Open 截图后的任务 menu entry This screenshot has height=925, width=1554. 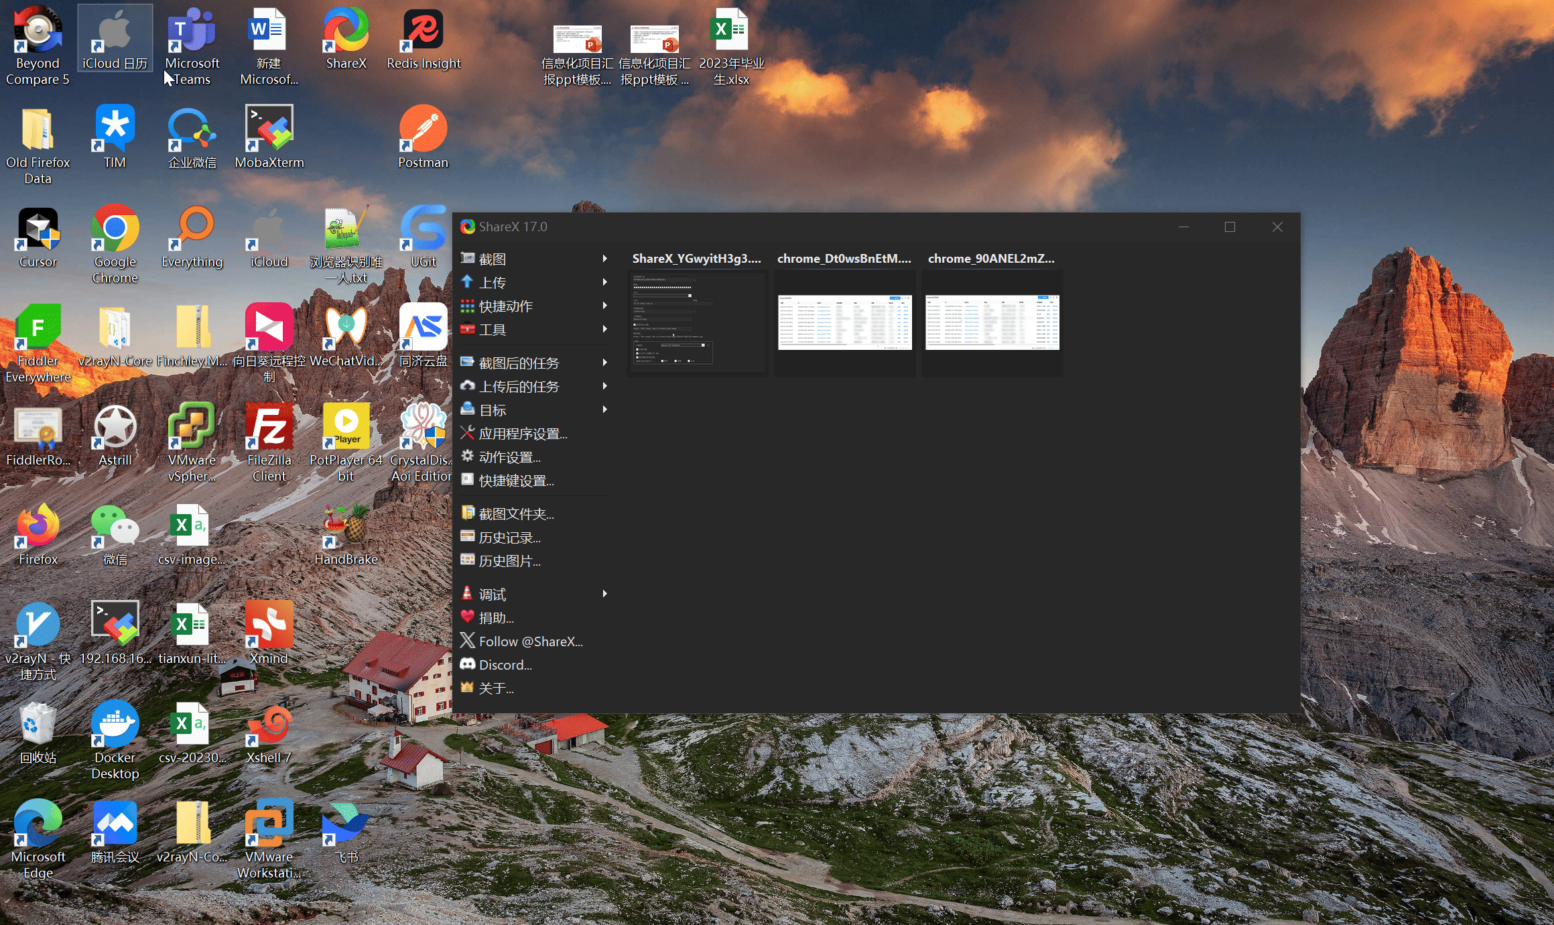coord(534,363)
